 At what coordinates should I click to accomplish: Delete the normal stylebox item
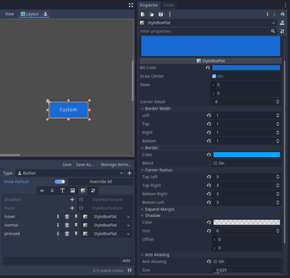67,225
